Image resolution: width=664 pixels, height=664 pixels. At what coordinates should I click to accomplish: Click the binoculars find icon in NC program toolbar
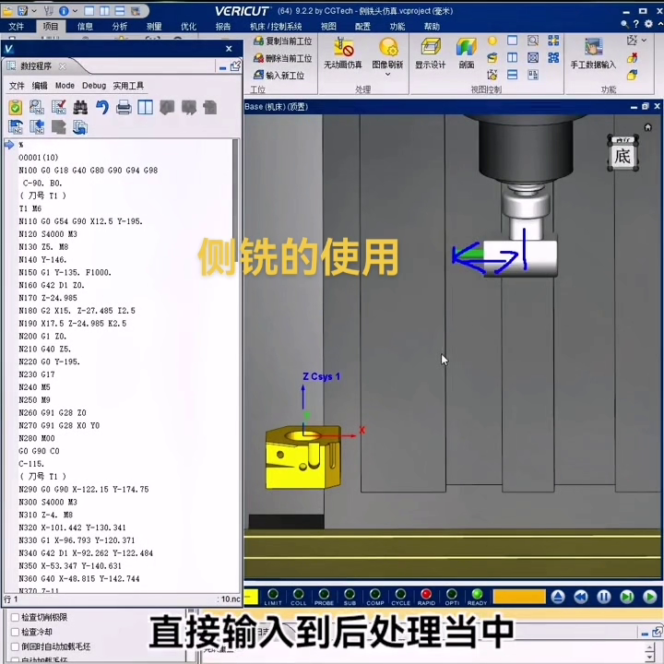pos(80,107)
